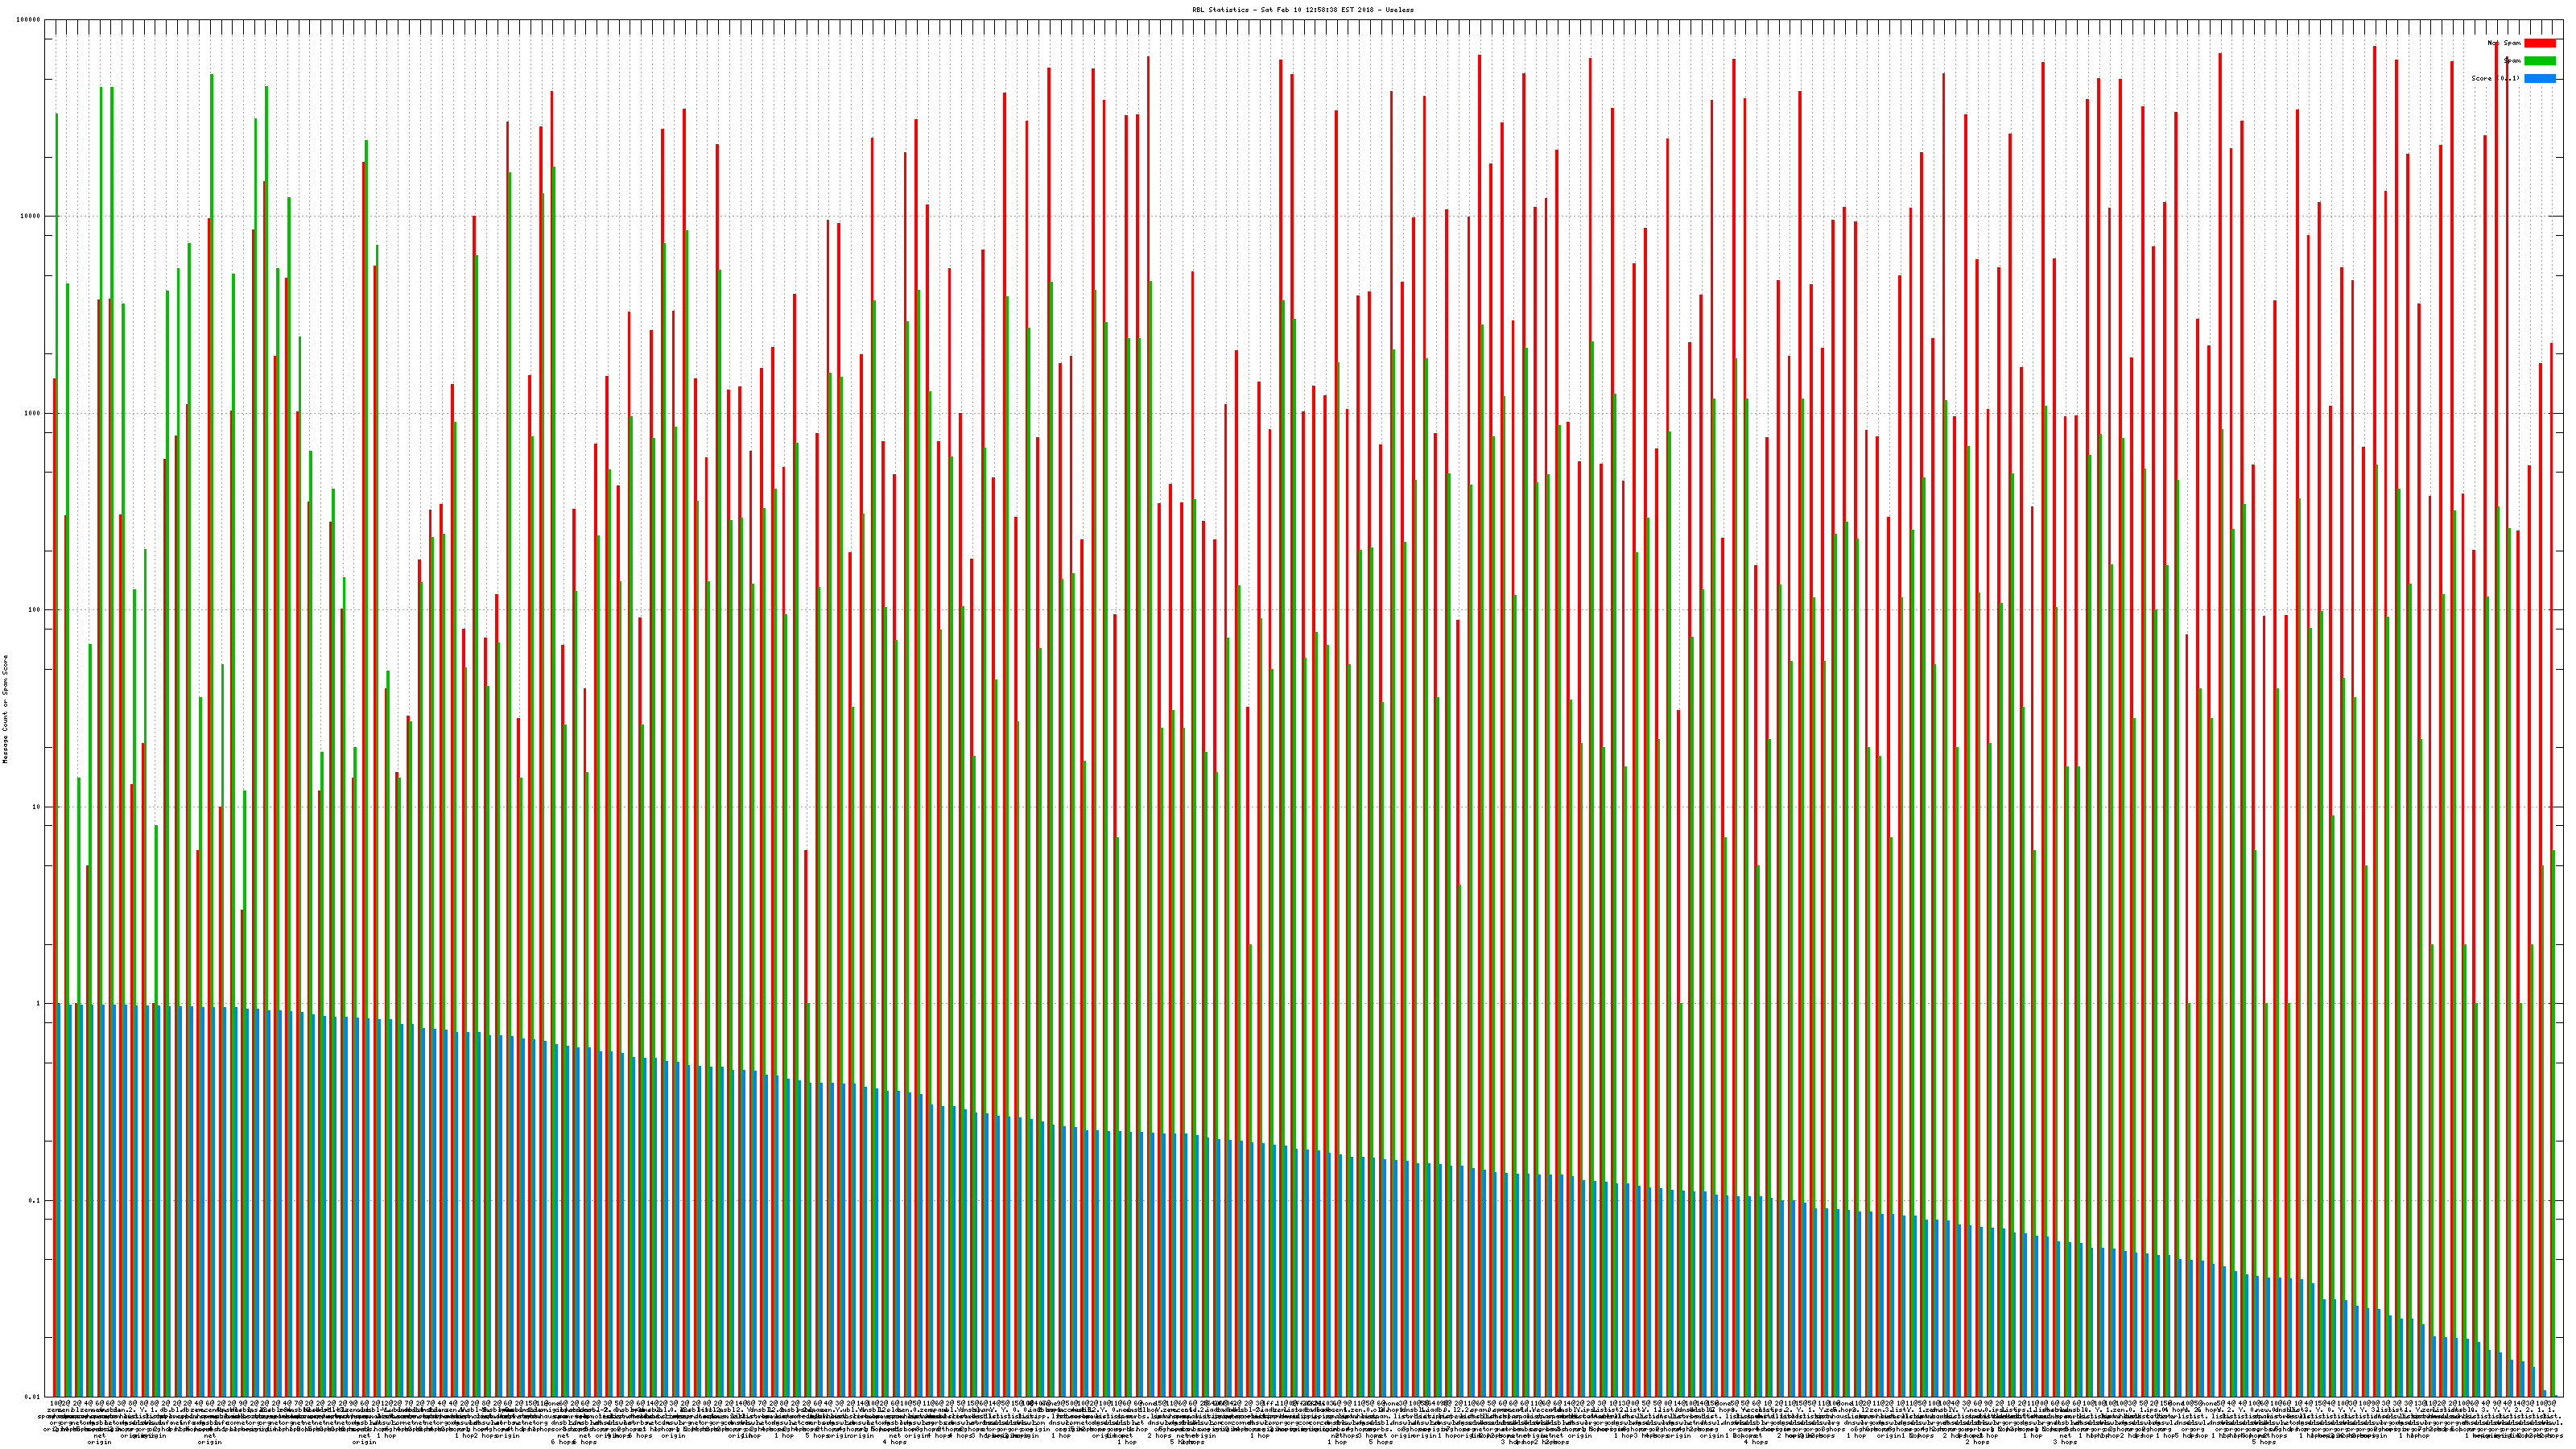Click the 10000 horizontal gridline label

tap(31, 217)
